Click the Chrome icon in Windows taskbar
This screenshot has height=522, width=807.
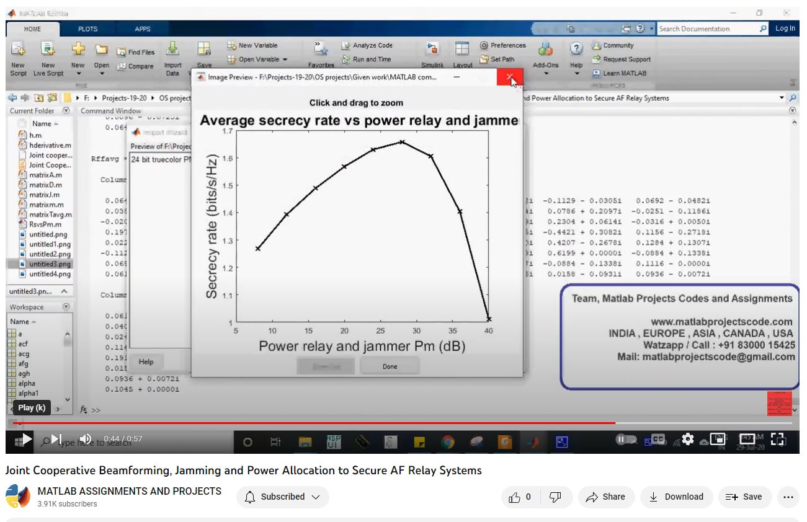click(447, 442)
